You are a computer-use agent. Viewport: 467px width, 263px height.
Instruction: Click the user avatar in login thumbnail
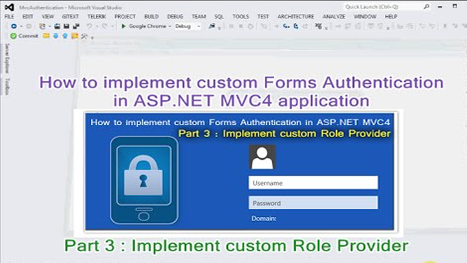262,157
